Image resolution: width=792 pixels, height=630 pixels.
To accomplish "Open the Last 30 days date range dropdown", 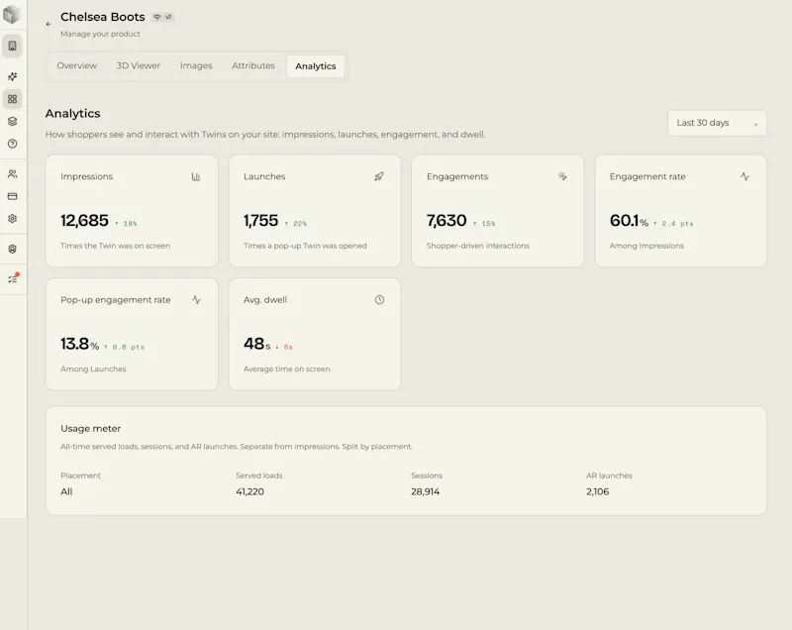I will pos(717,123).
